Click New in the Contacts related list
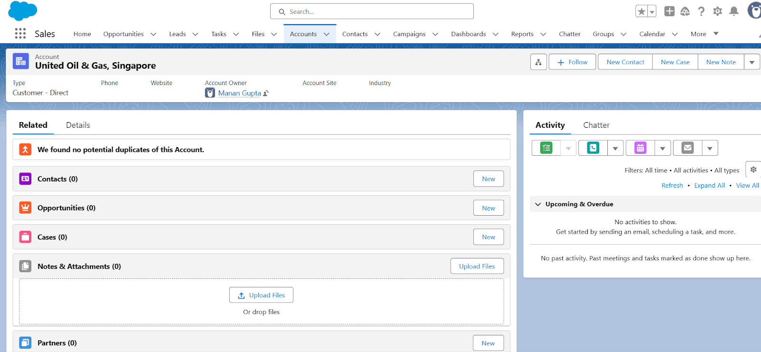Viewport: 761px width, 352px height. pyautogui.click(x=488, y=179)
